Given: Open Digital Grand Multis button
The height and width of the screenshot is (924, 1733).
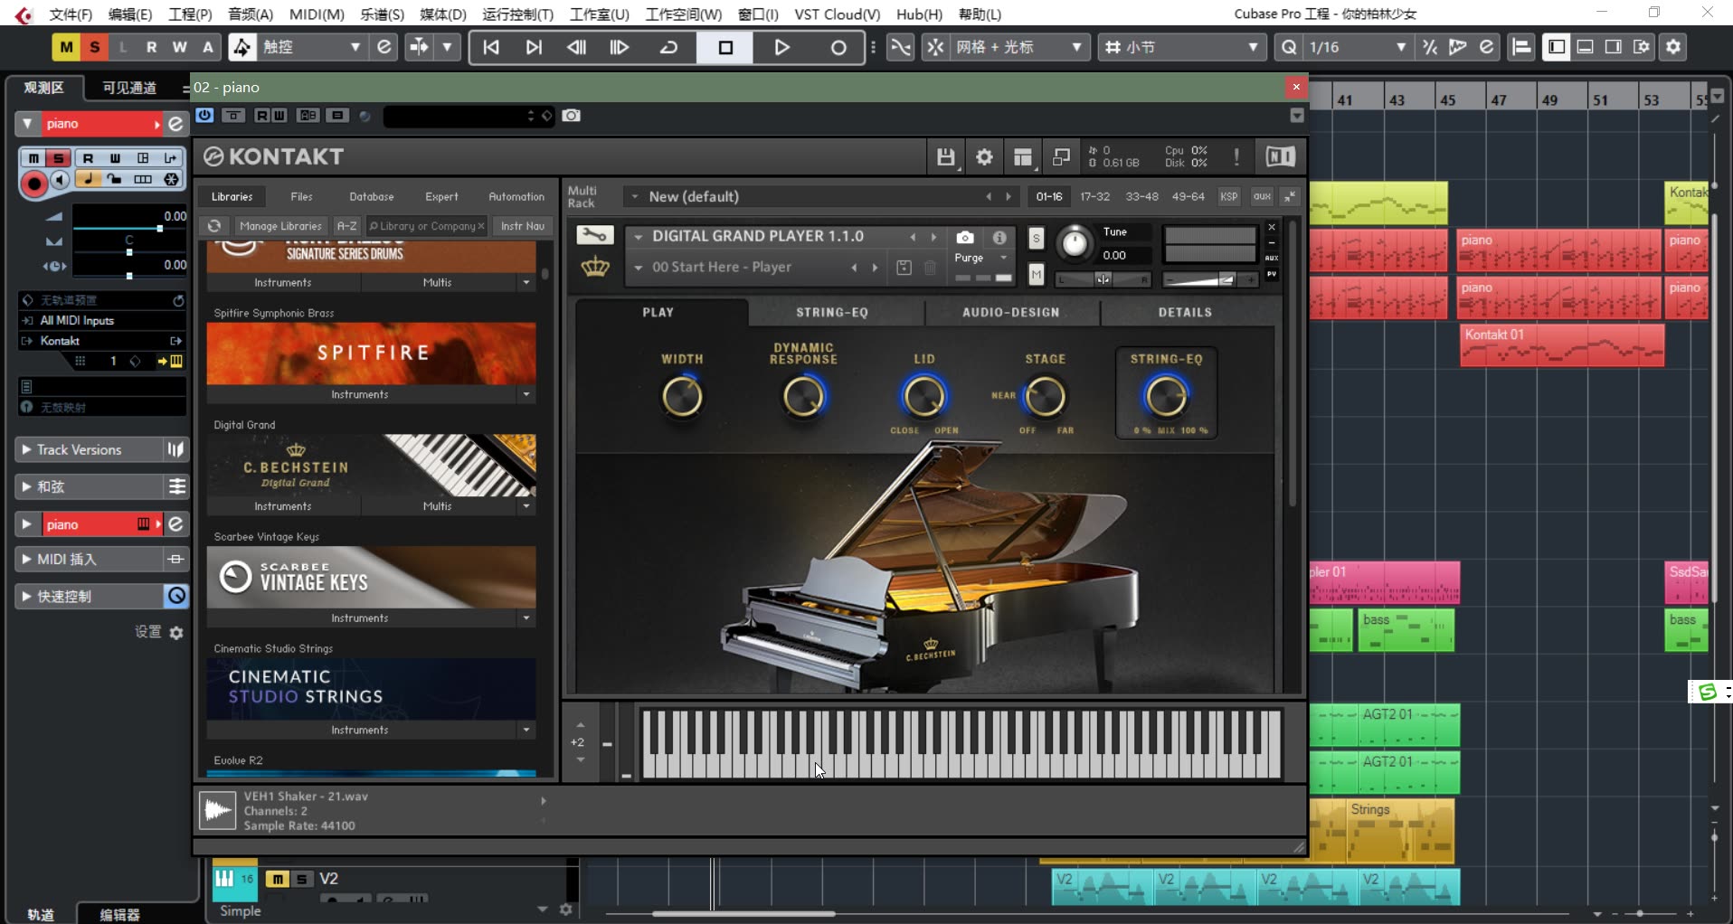Looking at the screenshot, I should pos(438,506).
